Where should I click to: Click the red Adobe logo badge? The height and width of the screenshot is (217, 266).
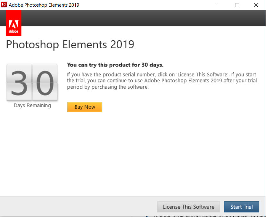14,23
